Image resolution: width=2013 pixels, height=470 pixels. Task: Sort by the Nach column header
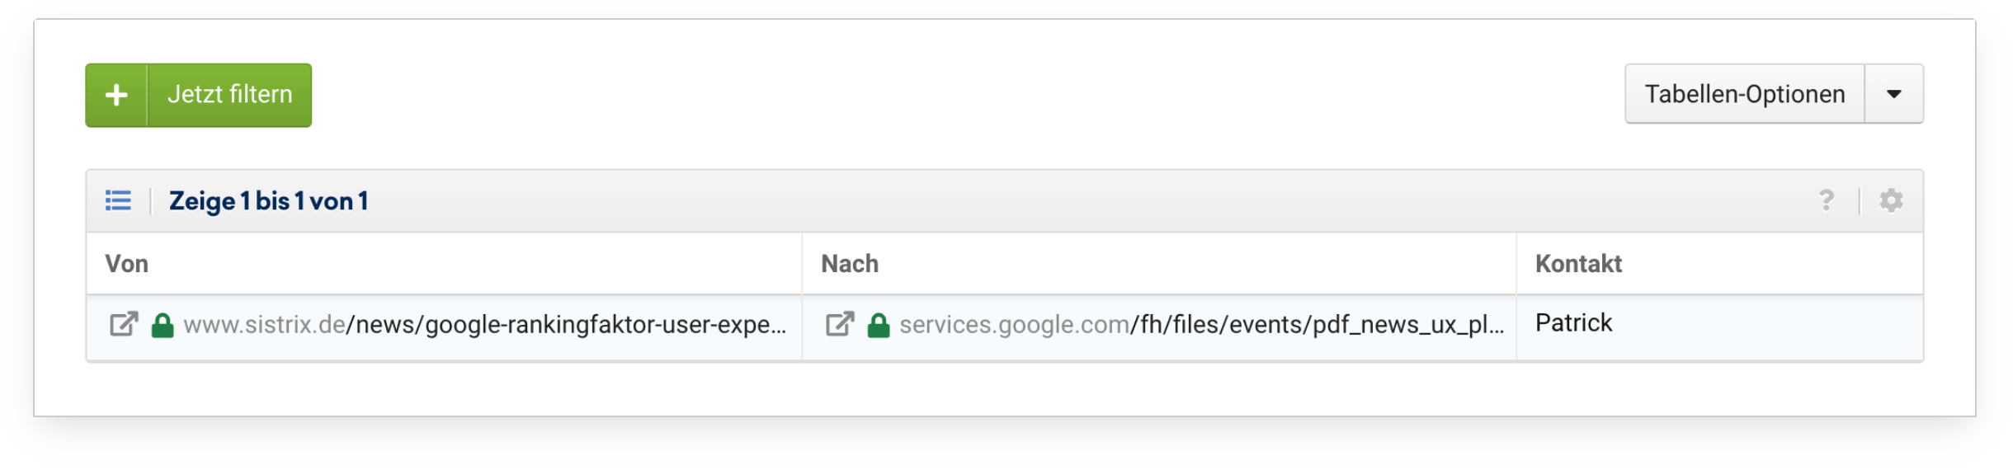click(850, 264)
